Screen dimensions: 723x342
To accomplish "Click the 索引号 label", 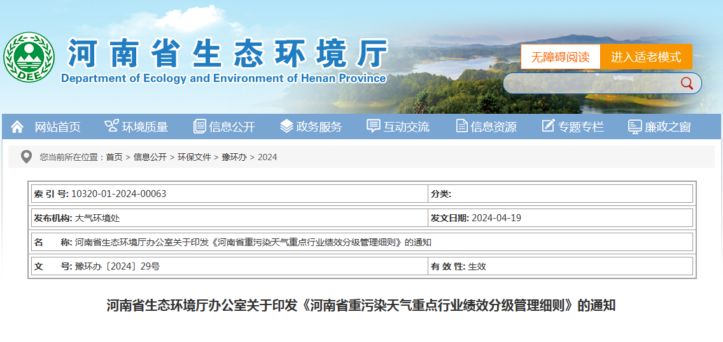I will [51, 194].
